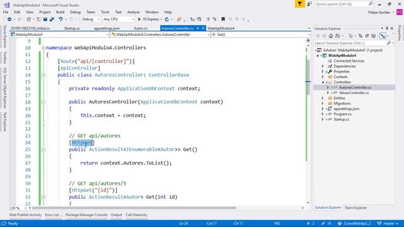Click the split editor icon above scrollbar
The height and width of the screenshot is (227, 404).
point(308,40)
